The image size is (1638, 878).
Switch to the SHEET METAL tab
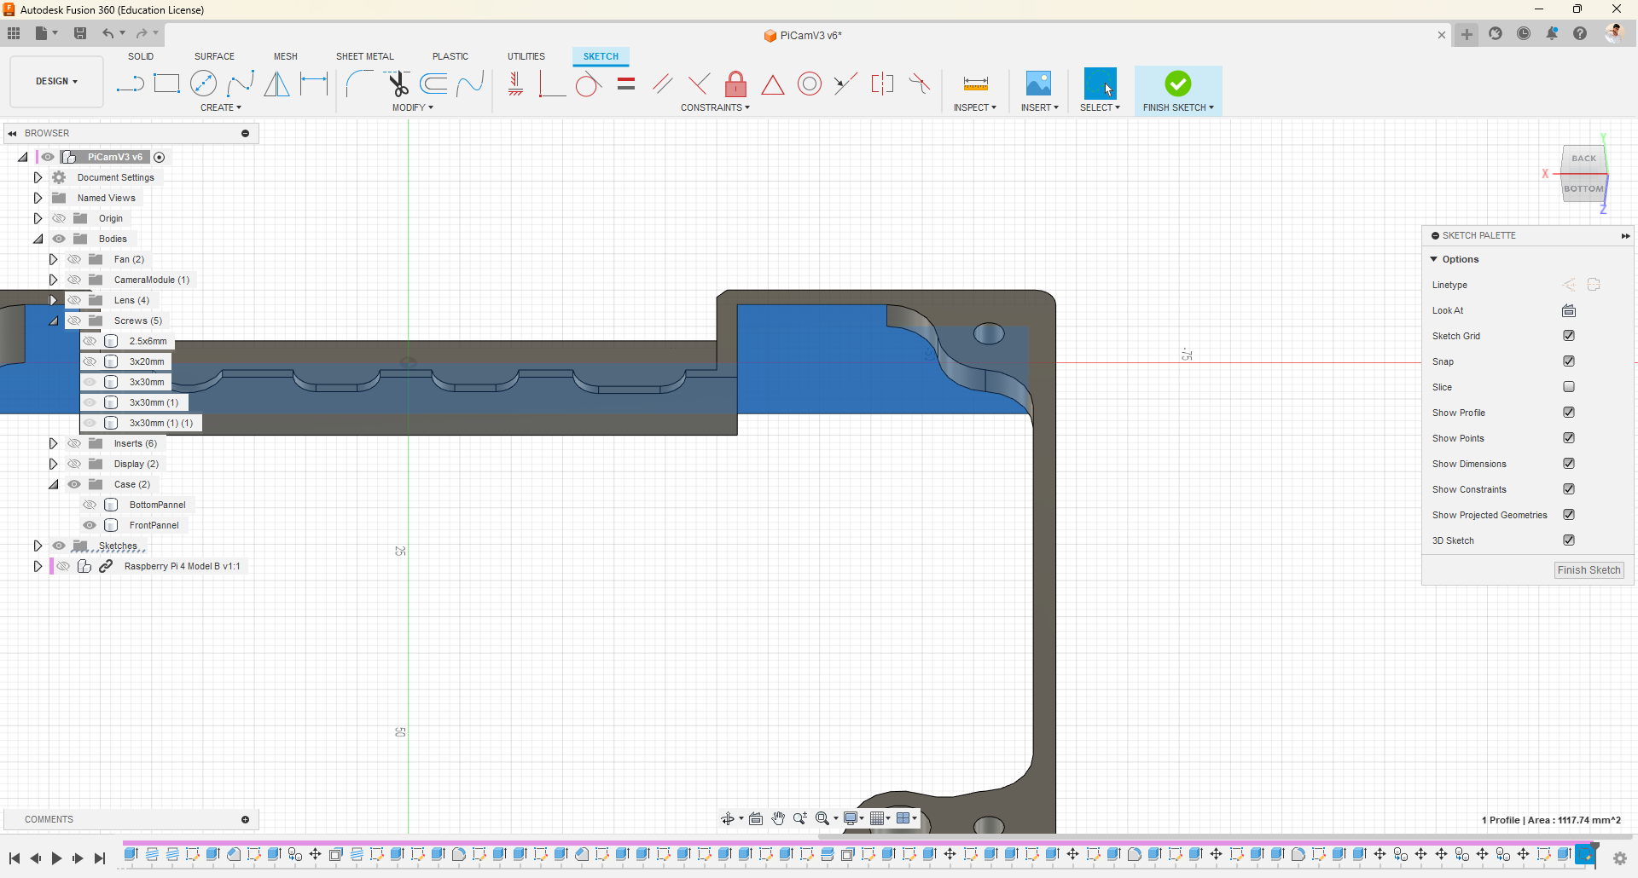pos(365,56)
